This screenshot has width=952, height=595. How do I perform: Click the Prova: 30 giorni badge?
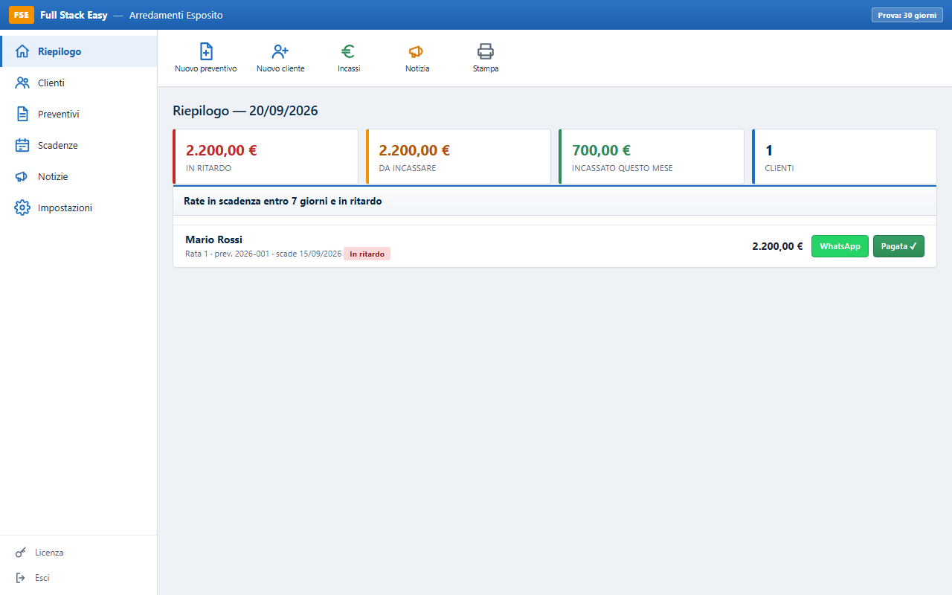point(907,15)
